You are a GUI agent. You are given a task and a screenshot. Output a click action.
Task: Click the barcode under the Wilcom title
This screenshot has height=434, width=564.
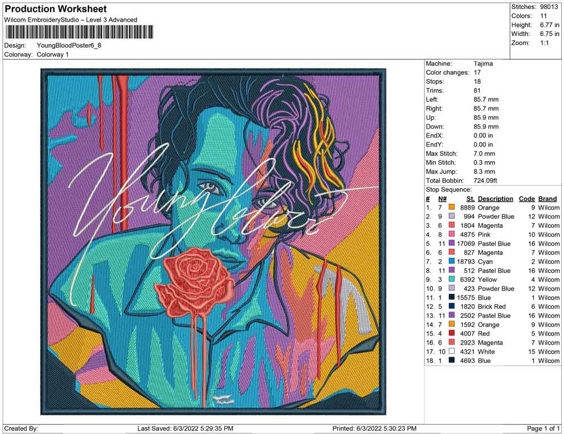tap(79, 32)
